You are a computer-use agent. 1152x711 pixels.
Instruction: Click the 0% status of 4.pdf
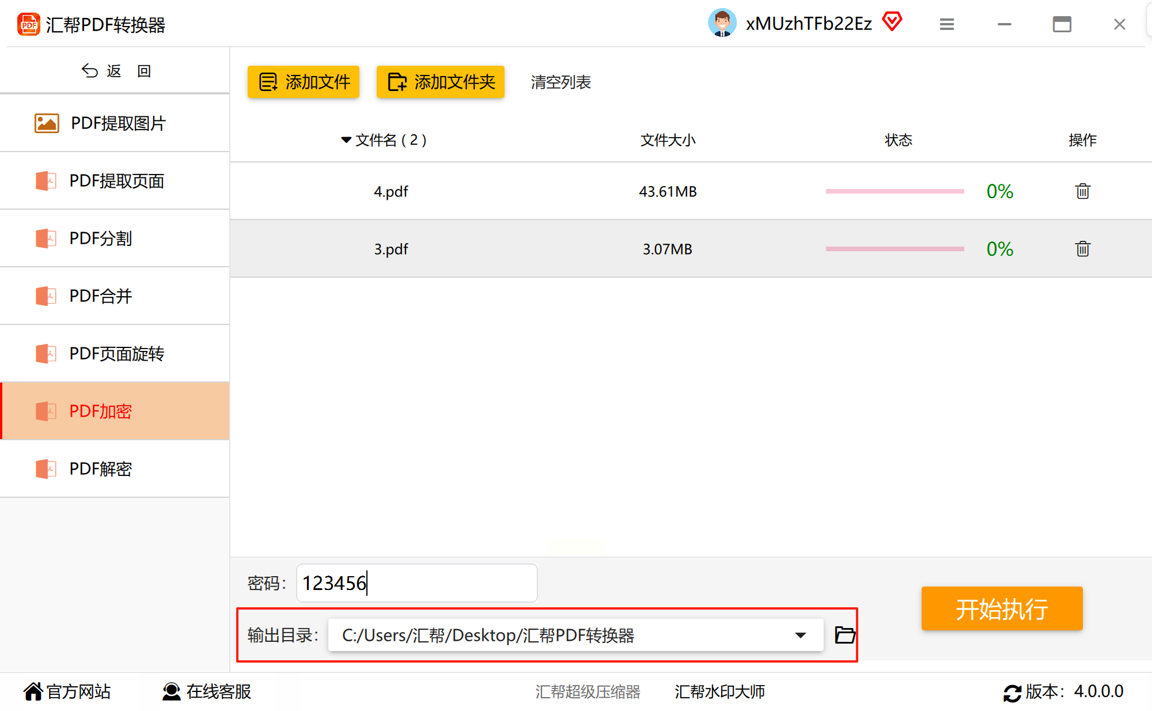pos(1000,191)
